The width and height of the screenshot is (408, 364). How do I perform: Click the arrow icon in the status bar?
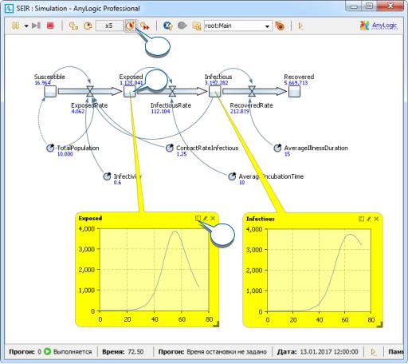(373, 351)
